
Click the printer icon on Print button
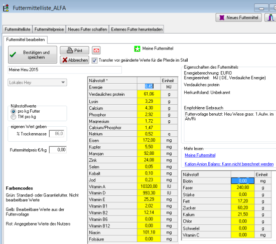point(70,50)
